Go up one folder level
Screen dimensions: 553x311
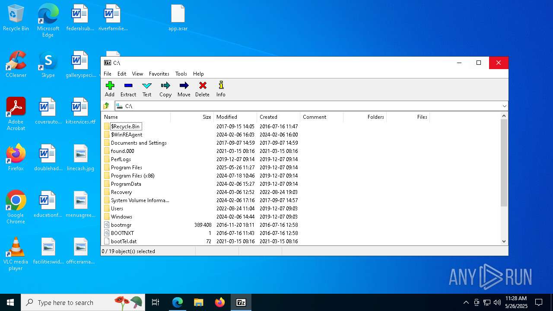point(107,106)
